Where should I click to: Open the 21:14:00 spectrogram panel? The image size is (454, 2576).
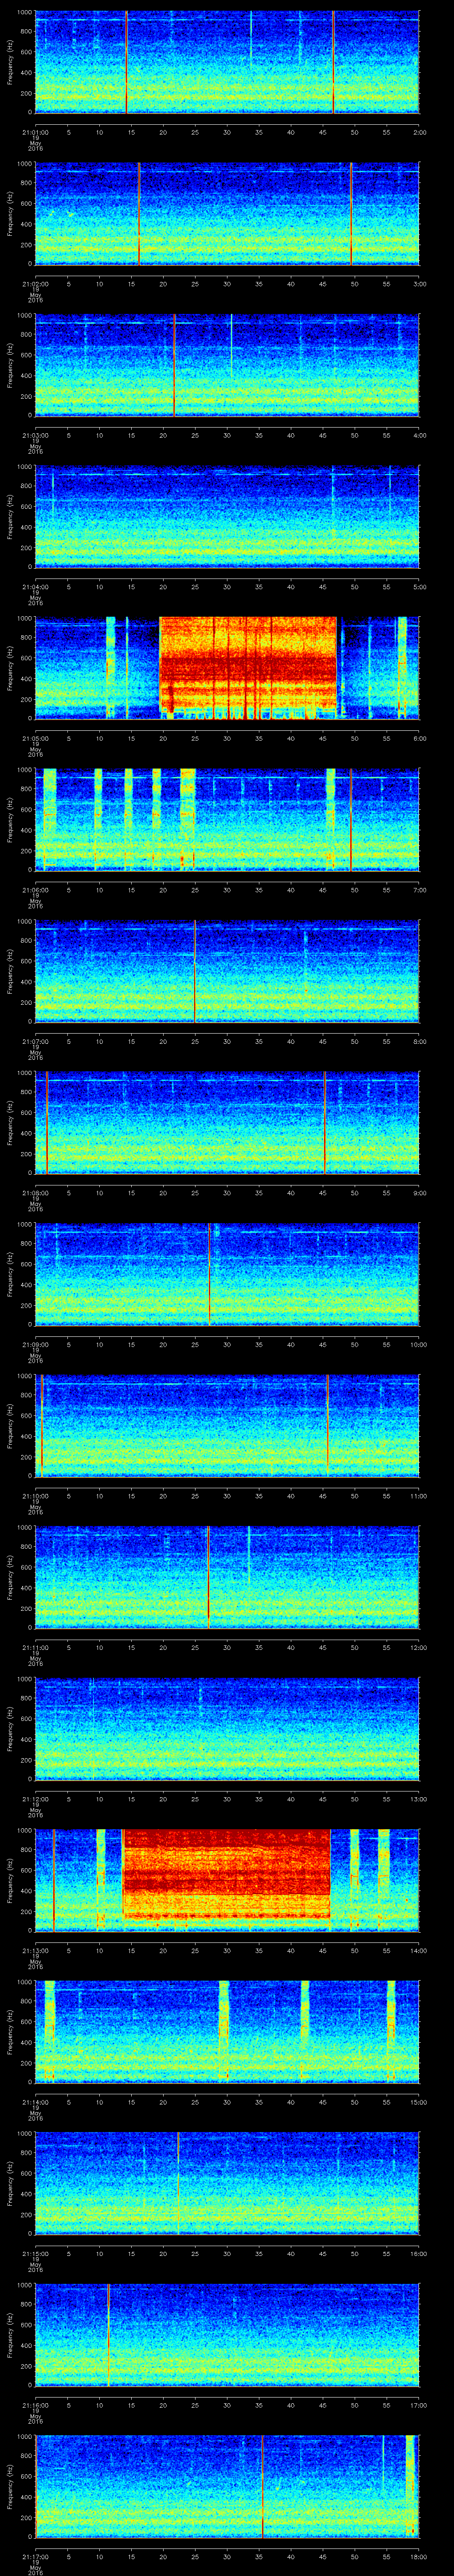pyautogui.click(x=227, y=2032)
